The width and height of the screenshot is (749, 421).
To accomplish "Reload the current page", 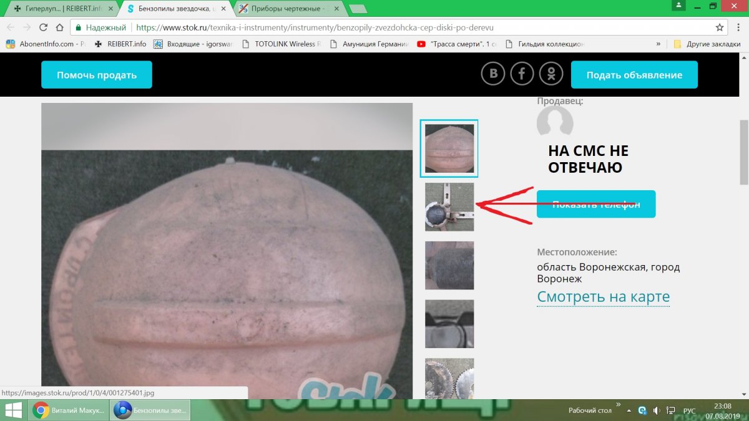I will [43, 27].
